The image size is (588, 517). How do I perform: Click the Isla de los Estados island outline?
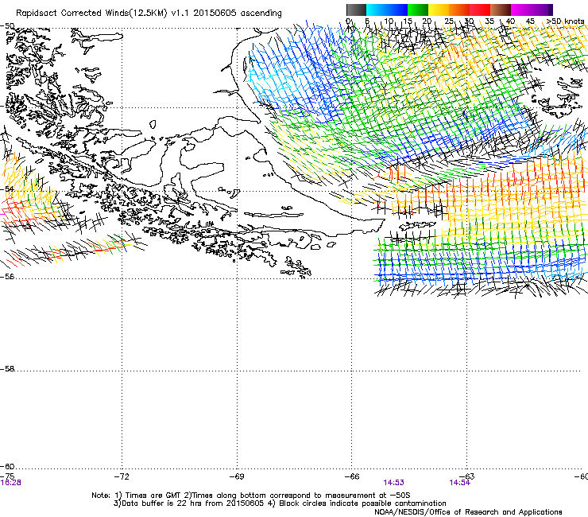pos(417,226)
